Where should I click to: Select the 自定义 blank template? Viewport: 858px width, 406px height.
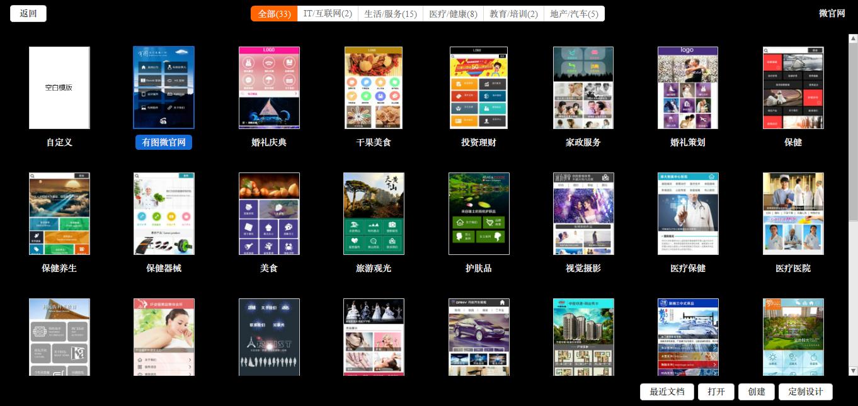click(x=59, y=87)
